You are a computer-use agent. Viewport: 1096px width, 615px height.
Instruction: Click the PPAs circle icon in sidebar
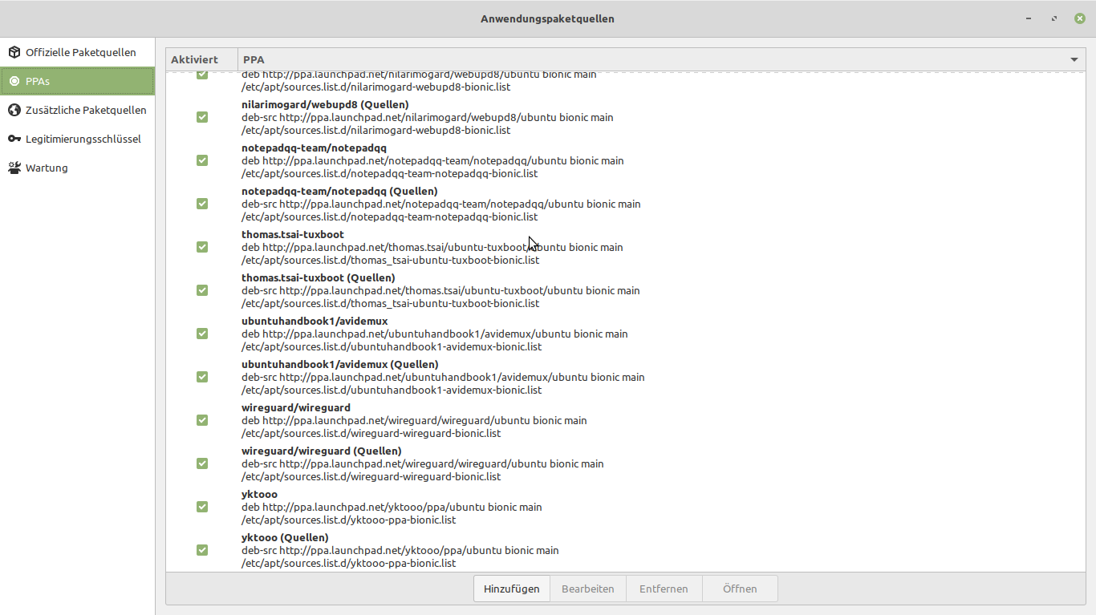pyautogui.click(x=14, y=81)
